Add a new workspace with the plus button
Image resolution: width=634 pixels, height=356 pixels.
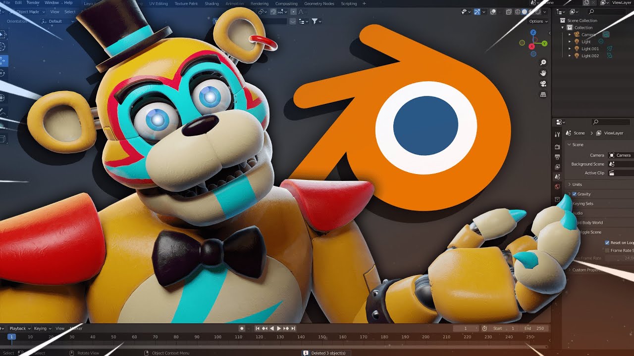tap(365, 3)
